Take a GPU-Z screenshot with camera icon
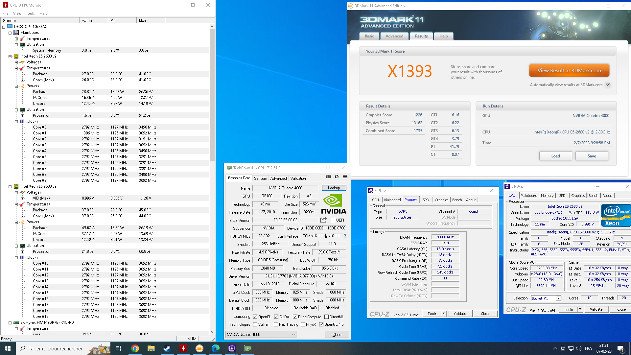Image resolution: width=631 pixels, height=355 pixels. pos(328,177)
